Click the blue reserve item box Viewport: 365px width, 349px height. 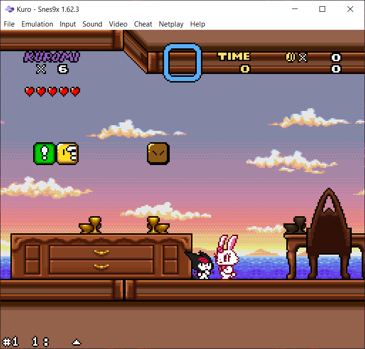tap(182, 63)
